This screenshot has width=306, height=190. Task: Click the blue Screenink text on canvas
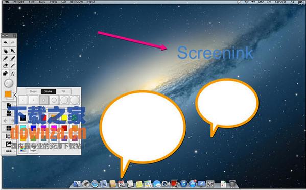coord(215,53)
